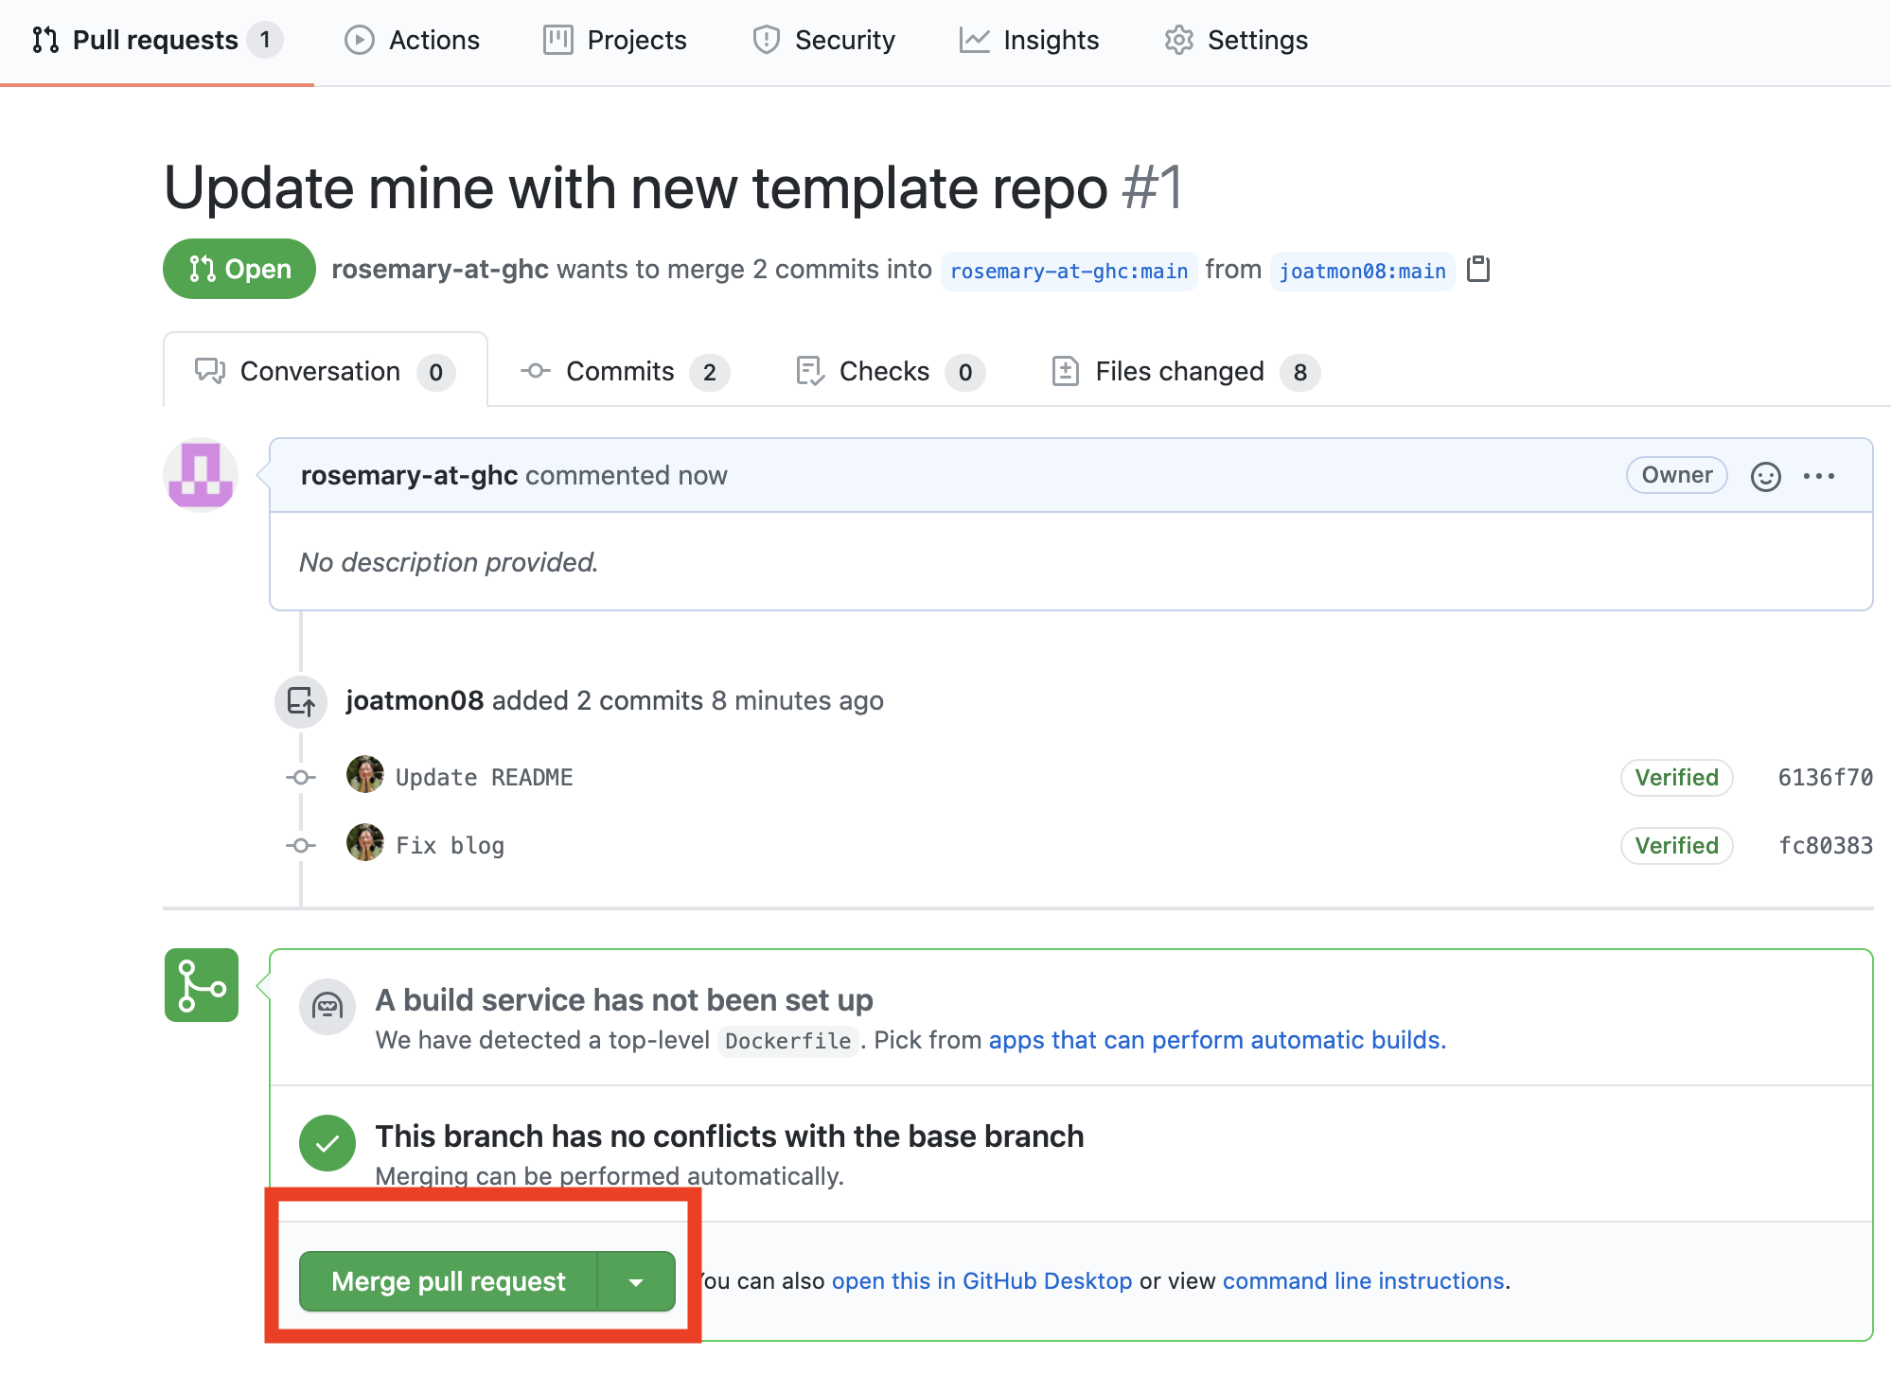This screenshot has width=1891, height=1374.
Task: Open the Pull requests tab
Action: coord(156,40)
